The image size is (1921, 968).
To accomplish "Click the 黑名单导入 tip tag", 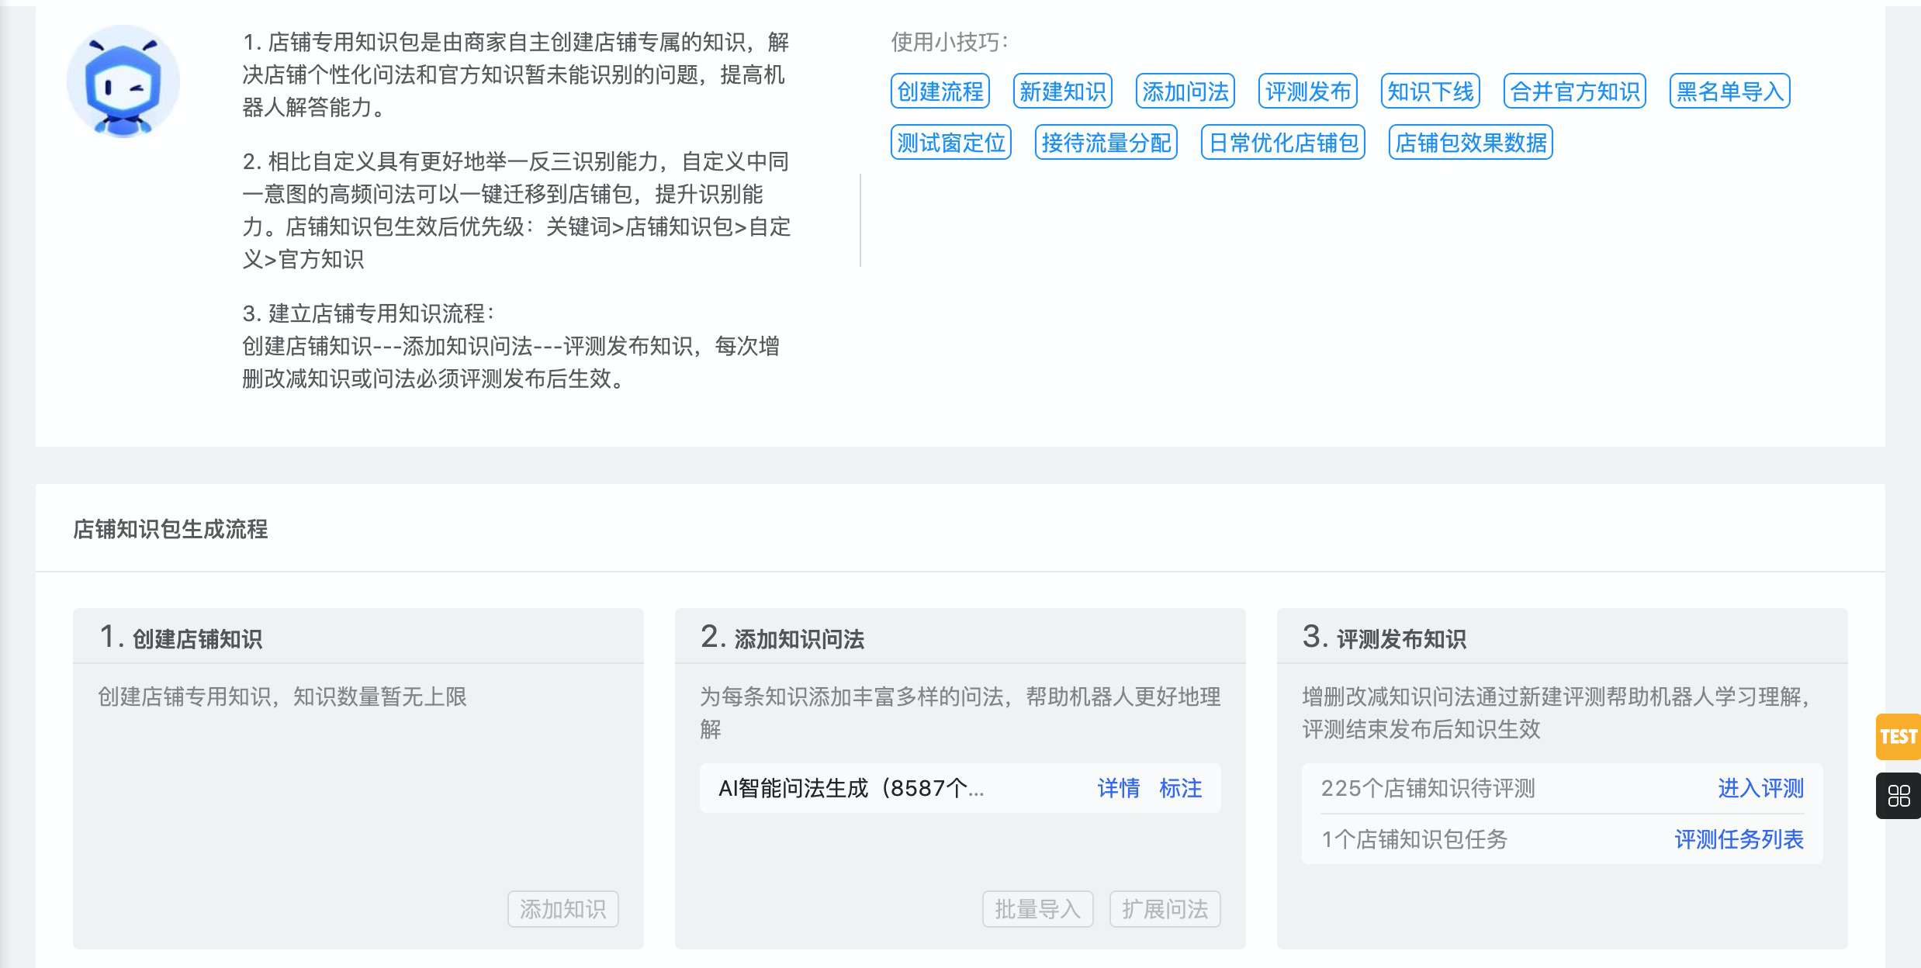I will coord(1729,92).
